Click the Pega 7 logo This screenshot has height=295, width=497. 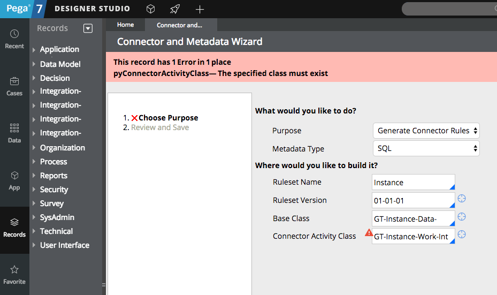coord(23,9)
